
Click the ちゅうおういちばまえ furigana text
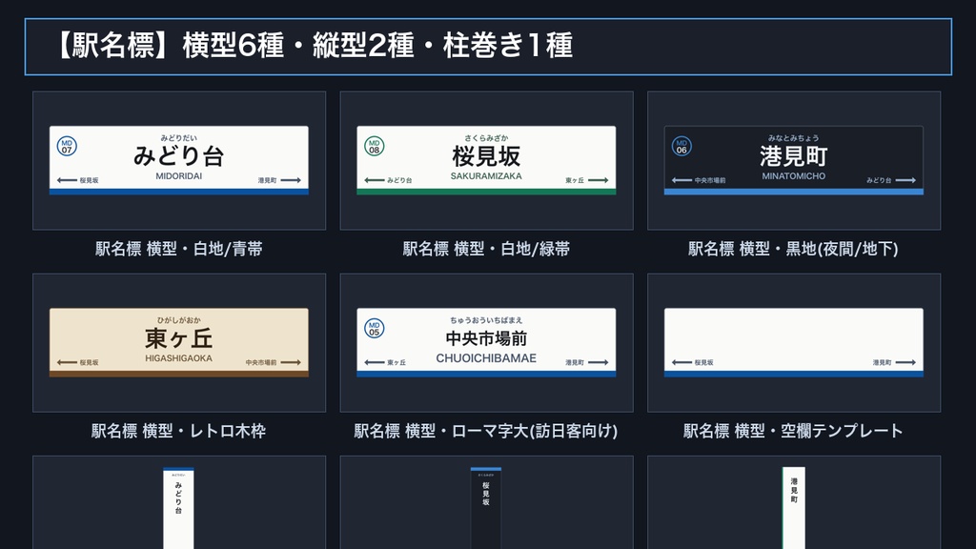tap(487, 320)
